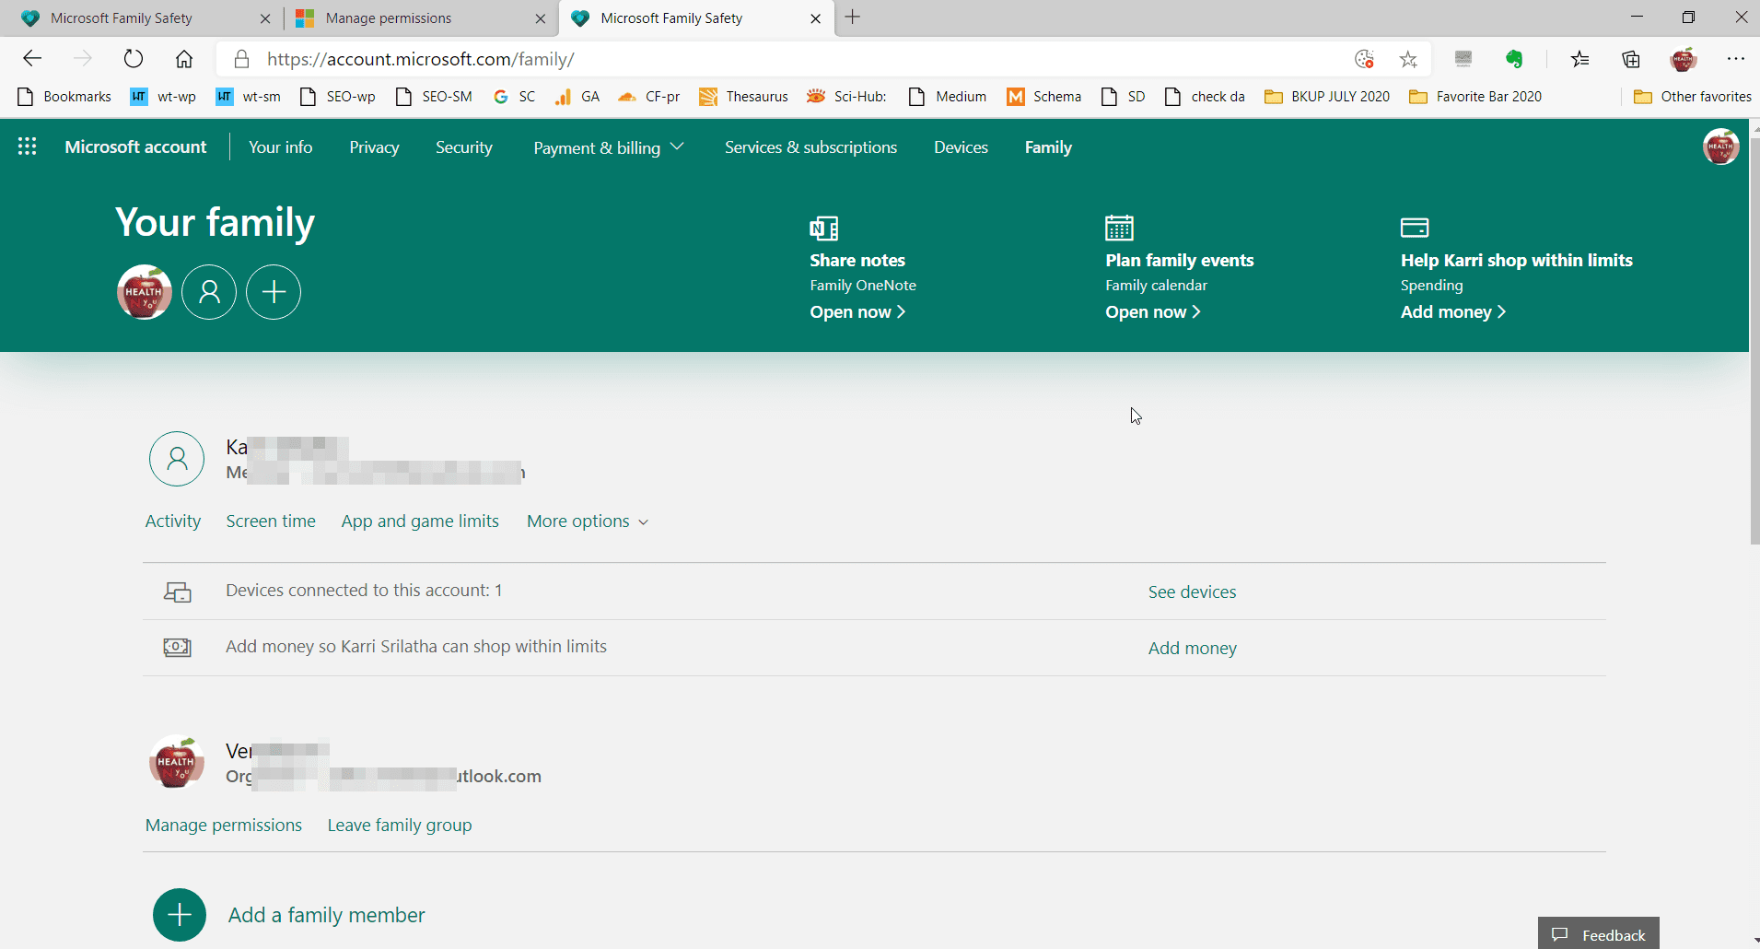Click the browser Back arrow
1760x949 pixels.
pyautogui.click(x=32, y=59)
